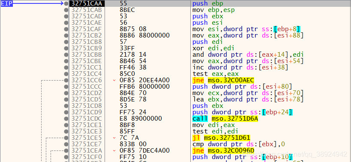Screen dimensions: 351x162
Task: Click opcode bytes 33FF
Action: [x=127, y=48]
